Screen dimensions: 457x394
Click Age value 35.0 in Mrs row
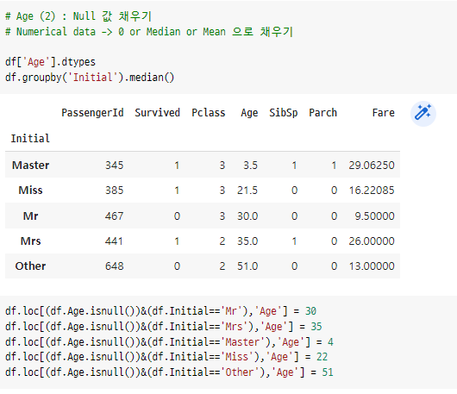(247, 241)
